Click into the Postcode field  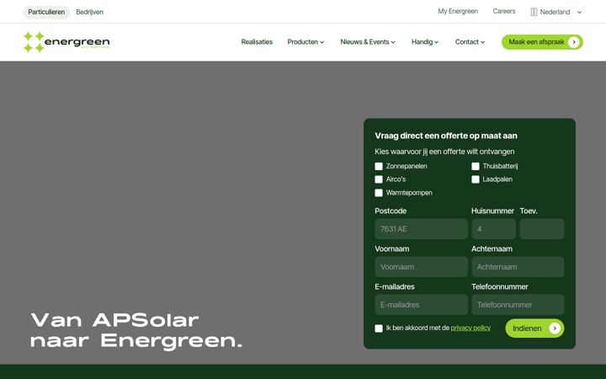pyautogui.click(x=422, y=229)
